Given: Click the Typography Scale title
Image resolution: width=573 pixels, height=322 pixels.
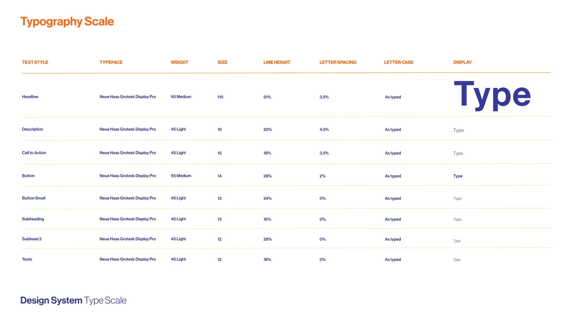Looking at the screenshot, I should pyautogui.click(x=67, y=21).
